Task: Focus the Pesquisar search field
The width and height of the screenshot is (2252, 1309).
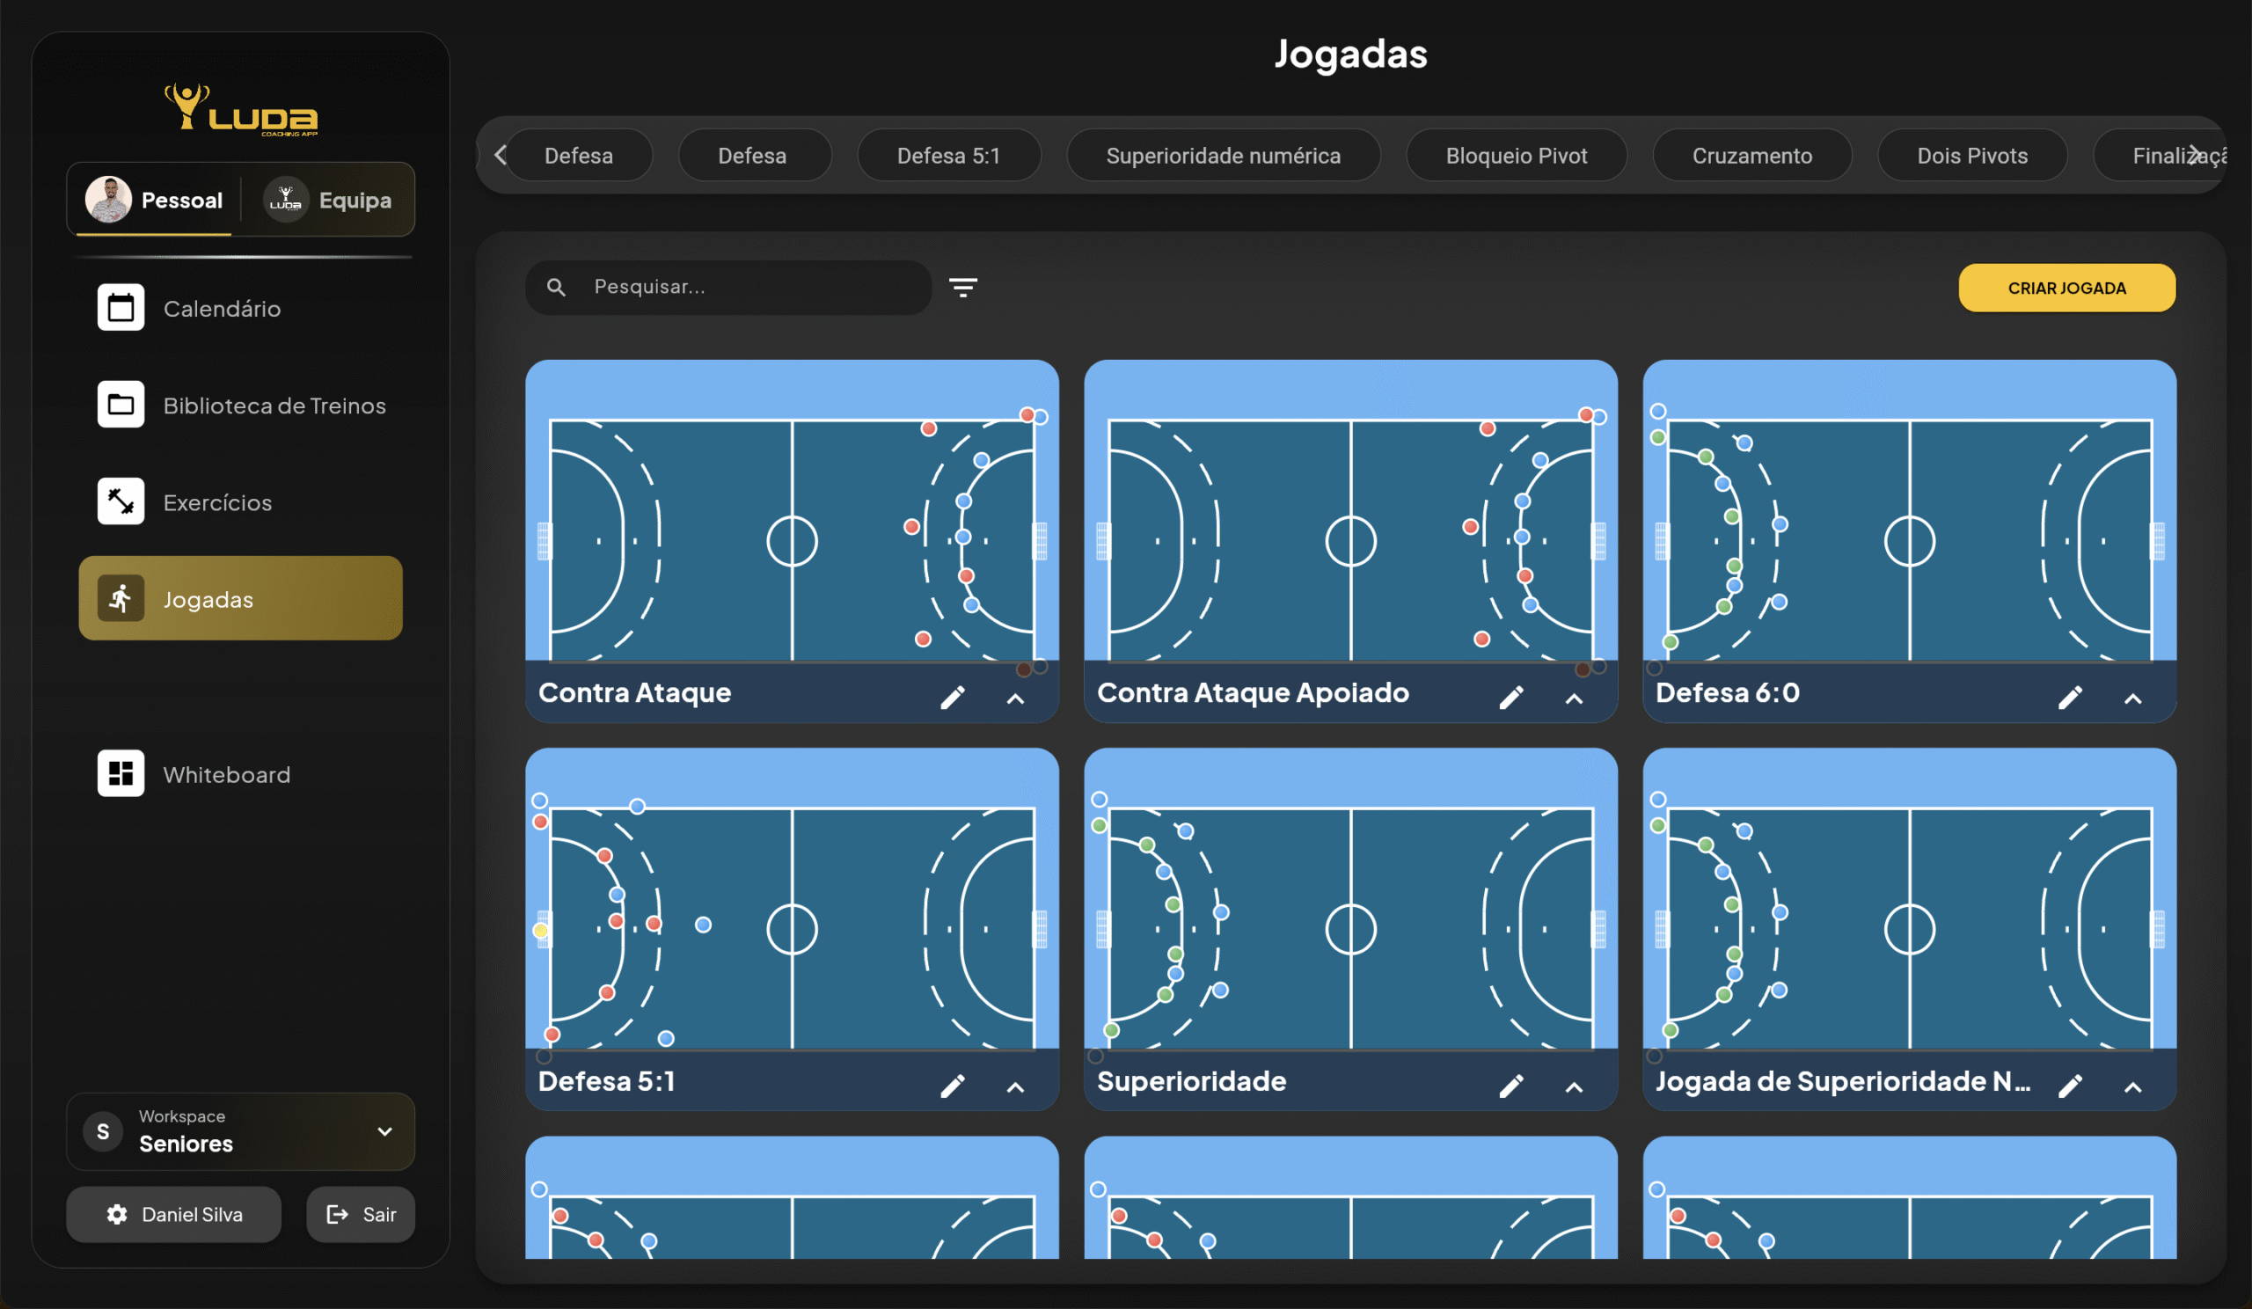Action: [x=750, y=287]
